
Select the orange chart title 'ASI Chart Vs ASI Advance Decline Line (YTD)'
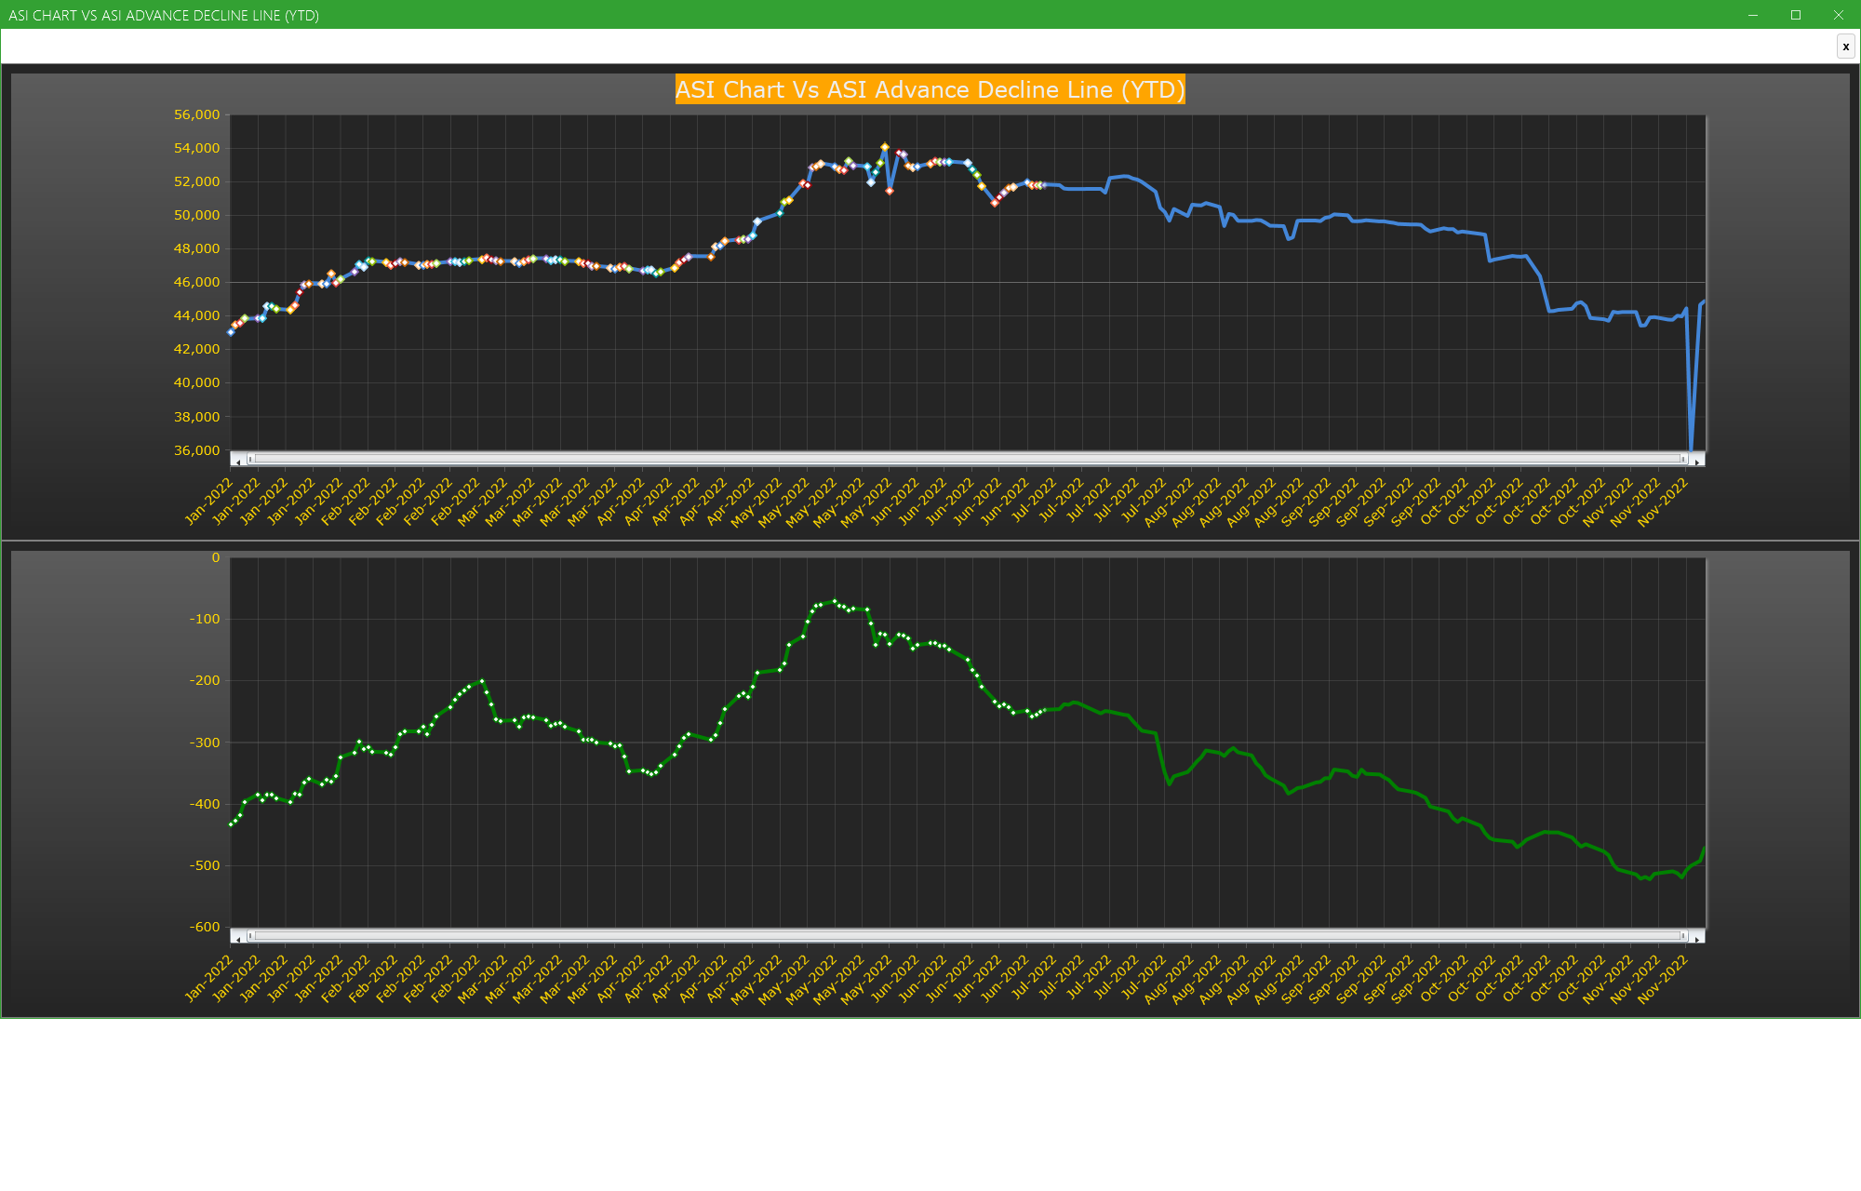[930, 89]
